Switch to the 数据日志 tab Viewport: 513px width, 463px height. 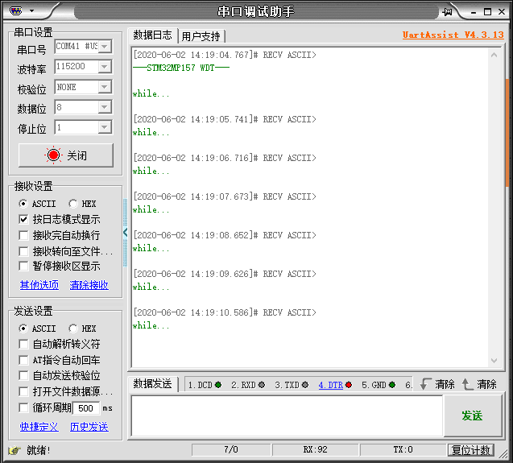point(152,35)
